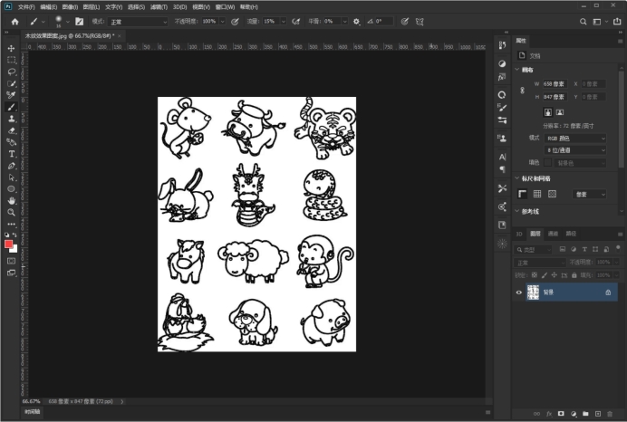Toggle visibility eye of 背景 layer
Viewport: 627px width, 422px height.
pyautogui.click(x=519, y=293)
